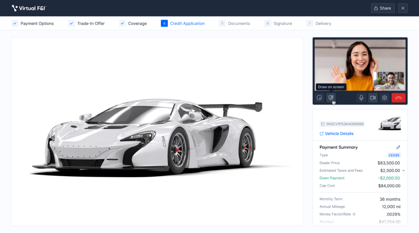419x233 pixels.
Task: Open the Vehicle Details link
Action: (336, 133)
